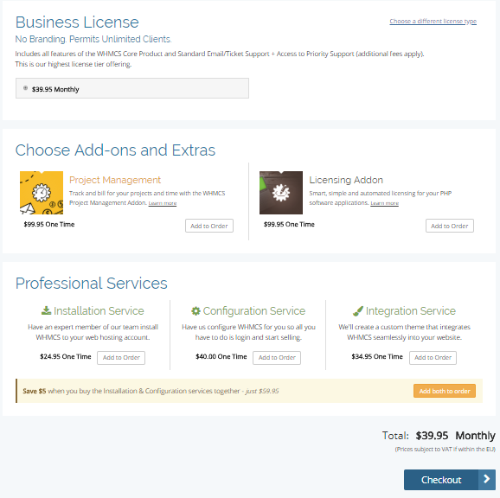Add Project Management to order
500x498 pixels.
tap(209, 226)
